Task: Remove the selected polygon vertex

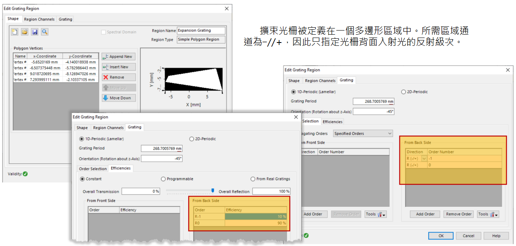Action: point(118,77)
